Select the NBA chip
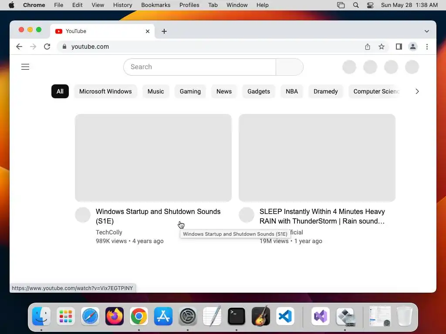The image size is (446, 334). coord(292,91)
